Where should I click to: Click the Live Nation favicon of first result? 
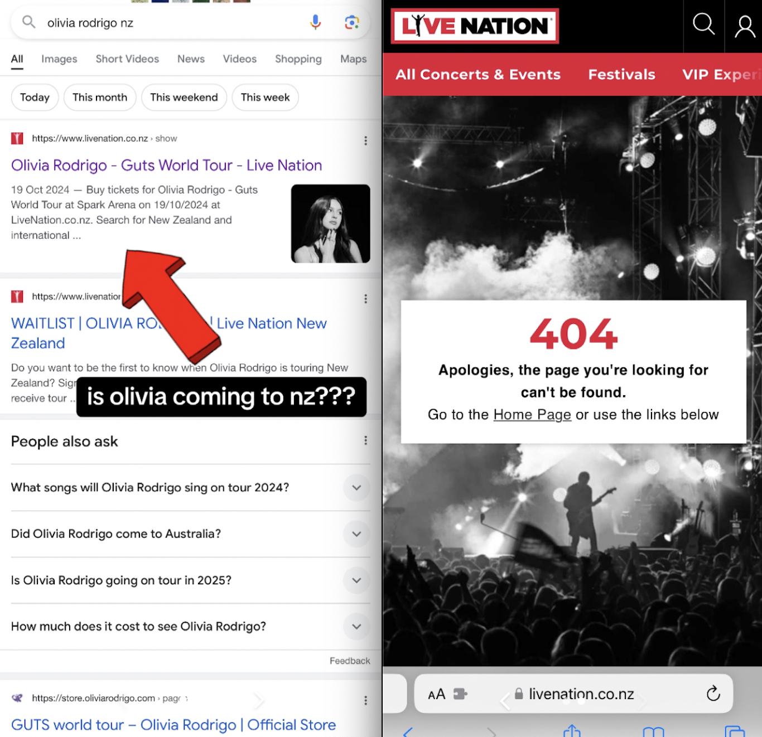(17, 138)
